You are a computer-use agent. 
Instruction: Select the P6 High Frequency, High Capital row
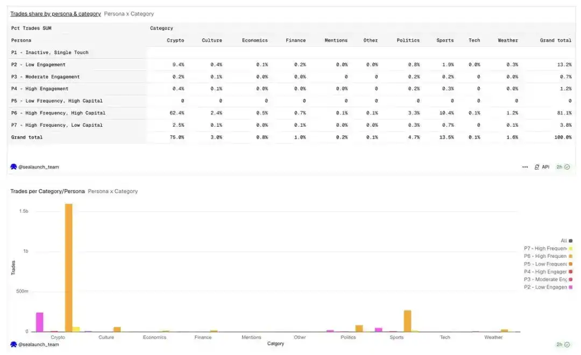(58, 113)
